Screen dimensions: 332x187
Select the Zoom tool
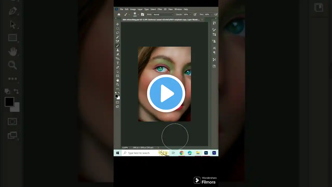[x=117, y=84]
